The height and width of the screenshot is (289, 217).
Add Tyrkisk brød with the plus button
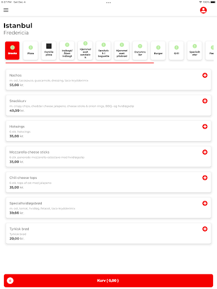pyautogui.click(x=205, y=229)
